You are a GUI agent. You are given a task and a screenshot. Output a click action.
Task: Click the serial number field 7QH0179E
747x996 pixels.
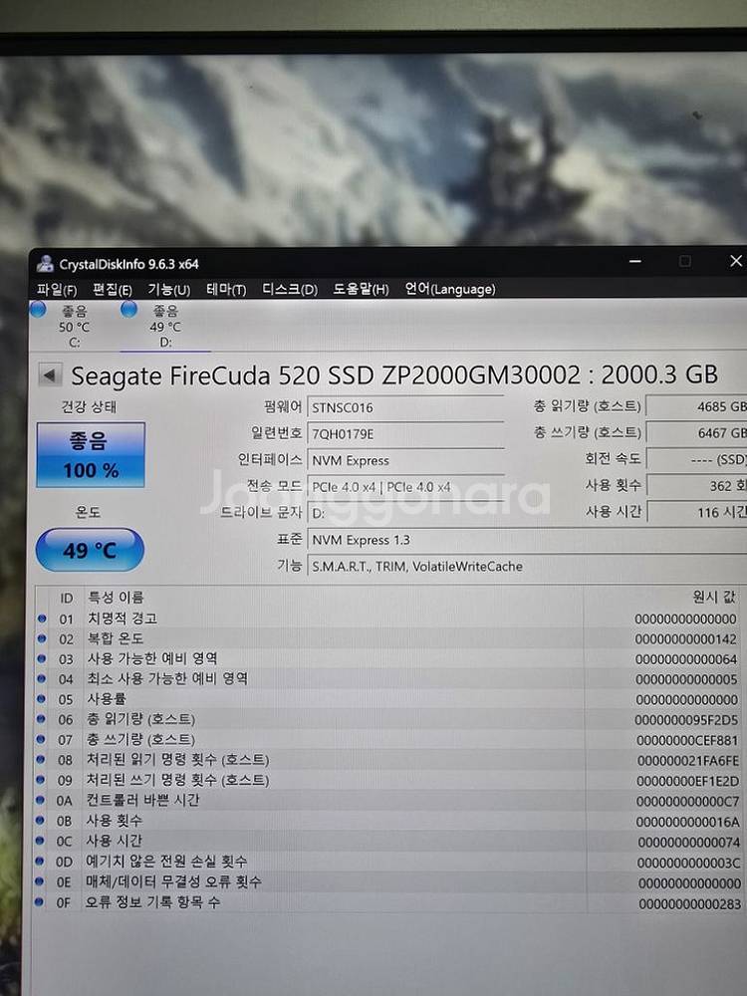click(406, 434)
